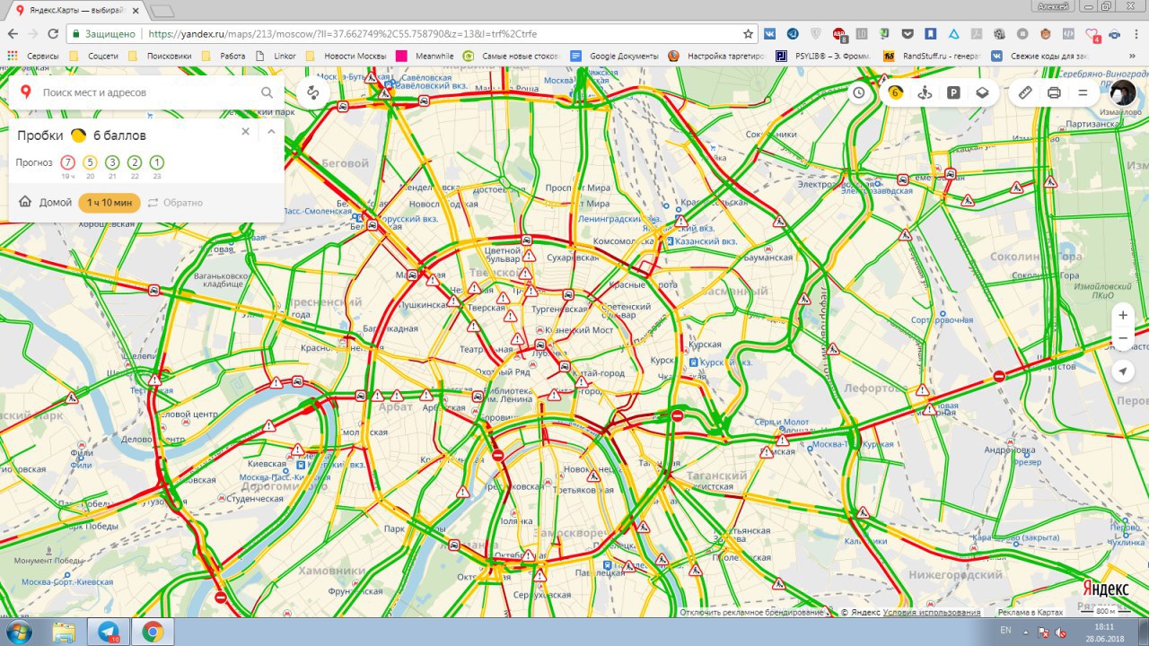Open the Chrome three-dot menu
This screenshot has width=1149, height=646.
pyautogui.click(x=1137, y=33)
